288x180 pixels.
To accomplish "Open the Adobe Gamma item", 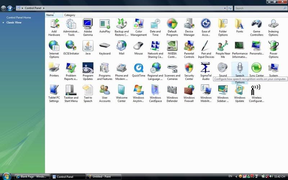I will (88, 27).
